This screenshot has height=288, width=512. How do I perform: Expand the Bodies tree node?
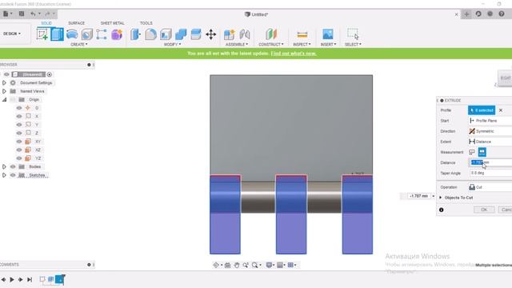click(x=4, y=166)
